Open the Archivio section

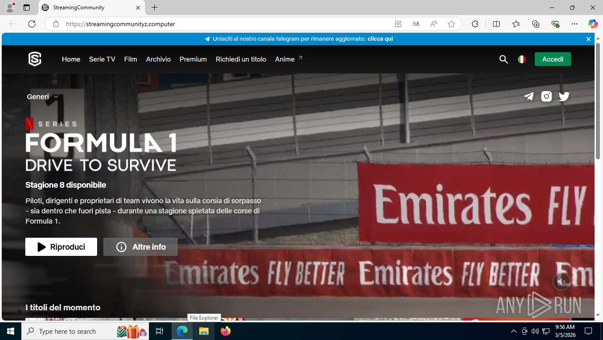coord(158,59)
